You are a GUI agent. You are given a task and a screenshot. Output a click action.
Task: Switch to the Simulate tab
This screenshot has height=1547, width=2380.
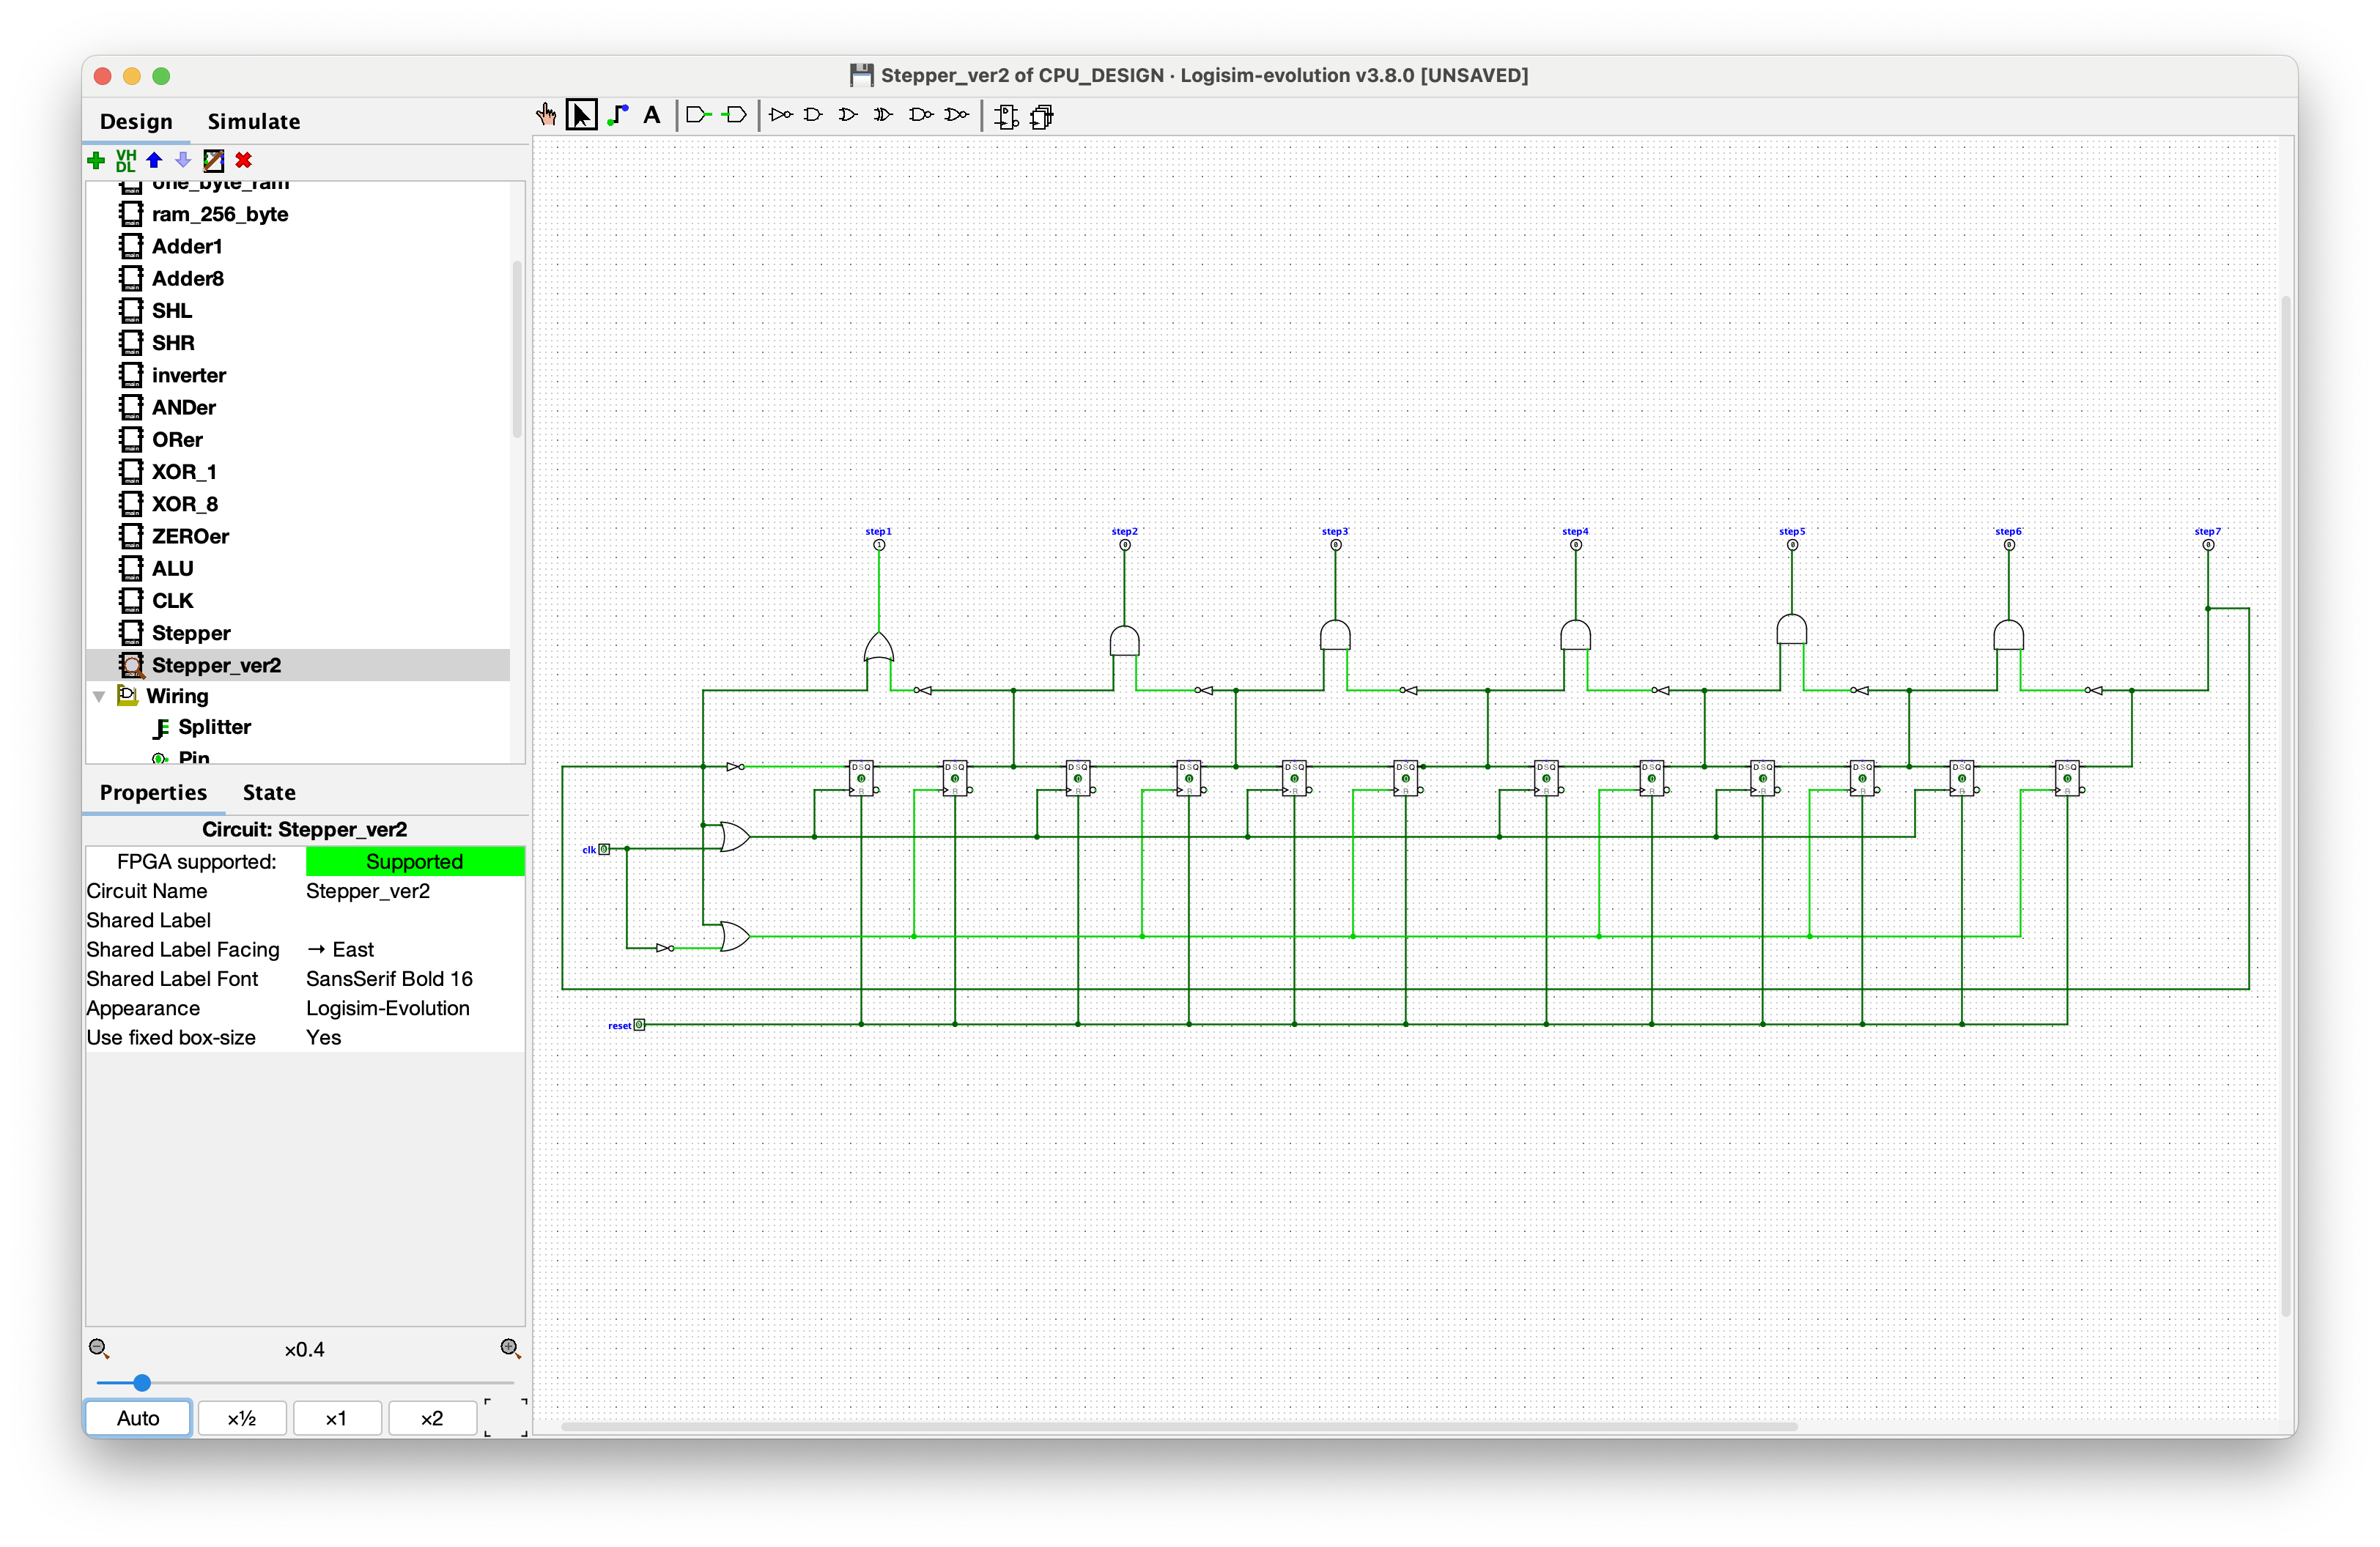coord(254,122)
